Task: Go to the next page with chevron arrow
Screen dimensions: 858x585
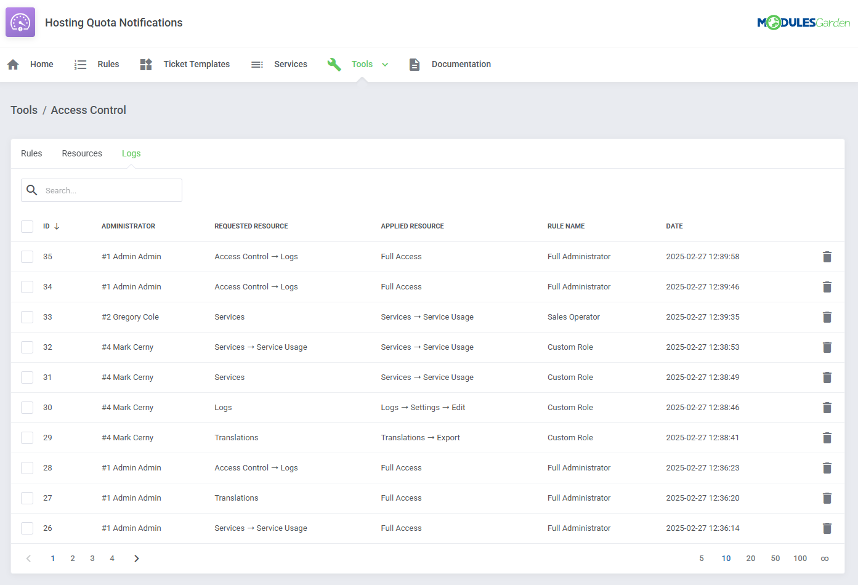Action: [136, 558]
